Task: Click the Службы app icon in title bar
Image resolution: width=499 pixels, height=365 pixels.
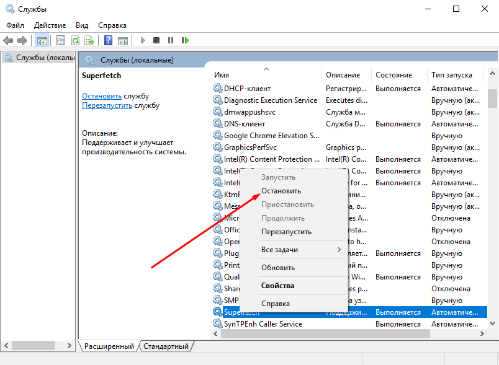Action: pyautogui.click(x=9, y=9)
